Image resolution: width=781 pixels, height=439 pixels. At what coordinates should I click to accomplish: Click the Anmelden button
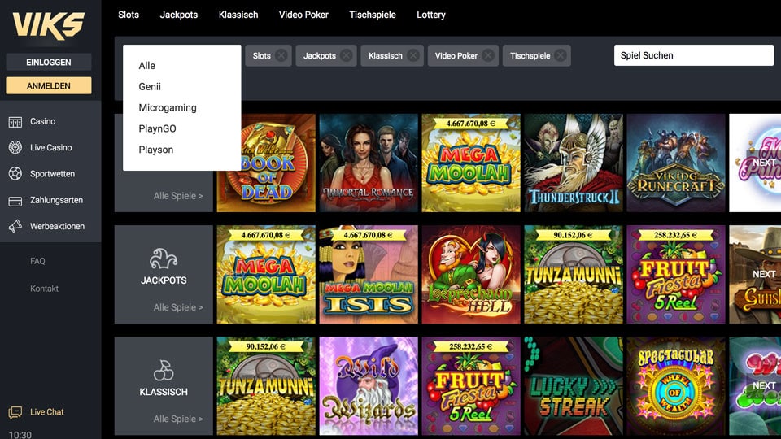49,85
